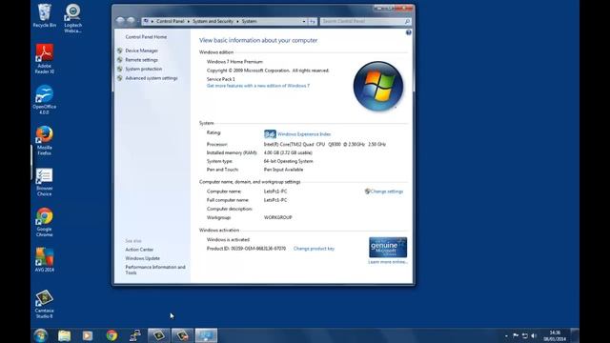Select the OpenOffice 4.0.0 desktop icon
This screenshot has width=610, height=343.
point(45,99)
